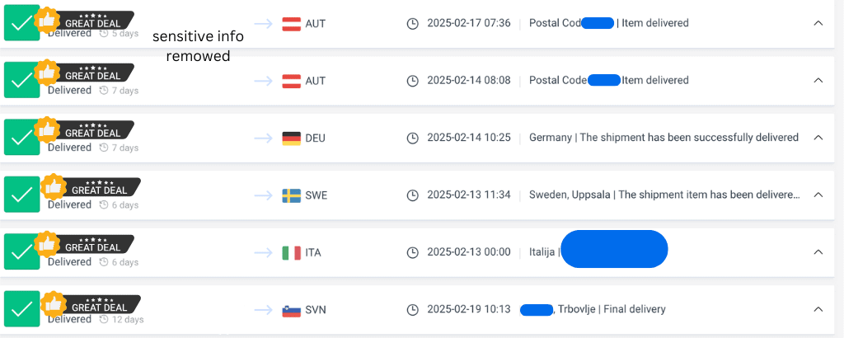Viewport: 844px width, 338px height.
Task: Click the Germany successfully delivered status text
Action: 663,137
